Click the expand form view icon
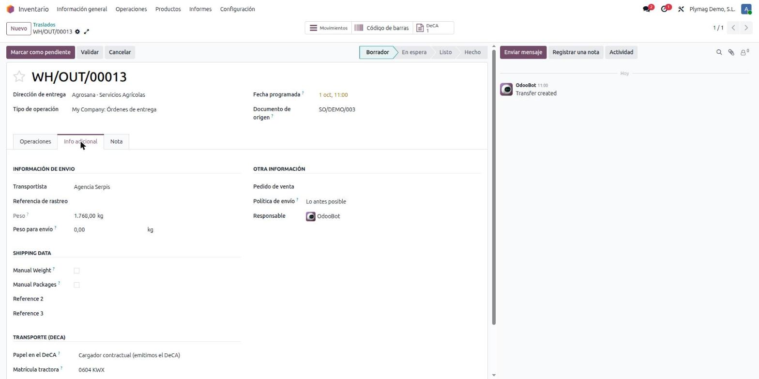759x379 pixels. (x=87, y=32)
